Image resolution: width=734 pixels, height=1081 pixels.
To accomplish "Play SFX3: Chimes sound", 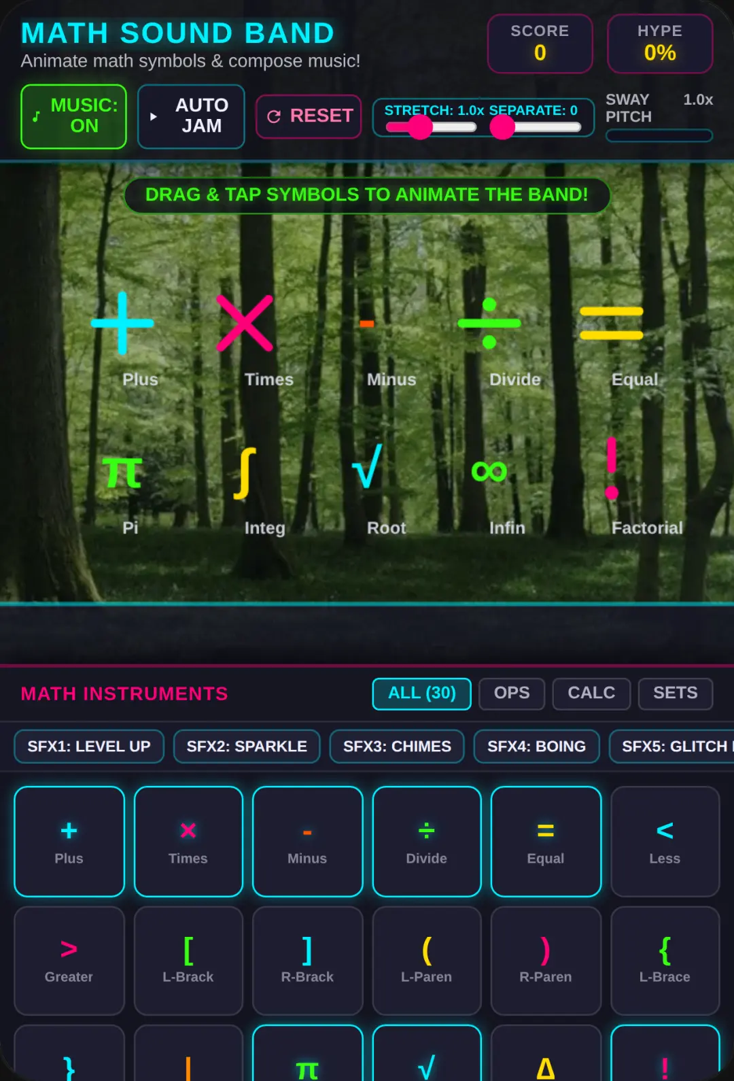I will [x=397, y=747].
